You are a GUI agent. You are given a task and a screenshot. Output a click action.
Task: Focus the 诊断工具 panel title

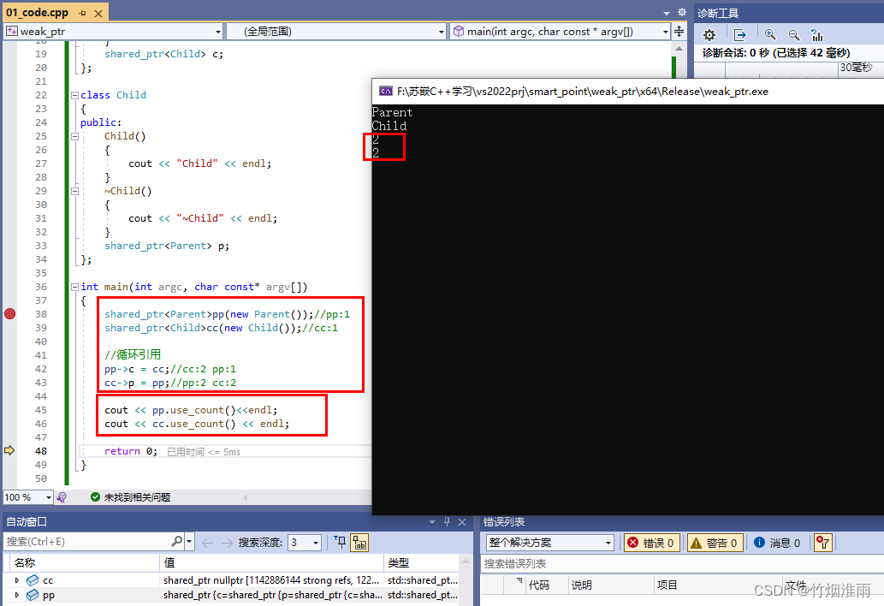click(718, 13)
